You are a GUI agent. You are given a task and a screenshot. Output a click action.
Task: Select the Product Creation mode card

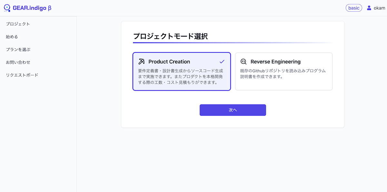click(182, 71)
